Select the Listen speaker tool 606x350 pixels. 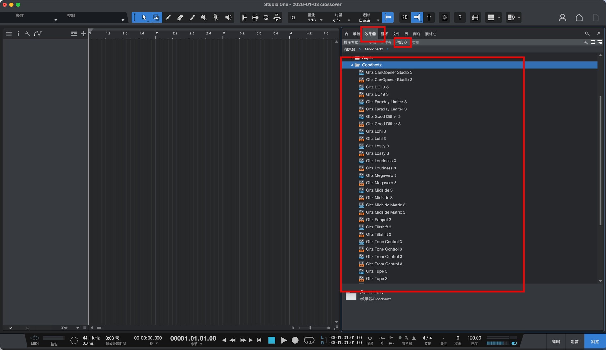228,18
